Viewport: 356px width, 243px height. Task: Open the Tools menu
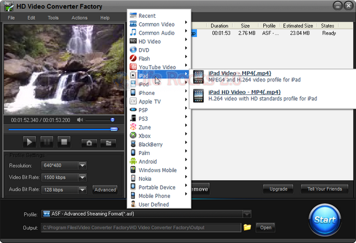53,18
